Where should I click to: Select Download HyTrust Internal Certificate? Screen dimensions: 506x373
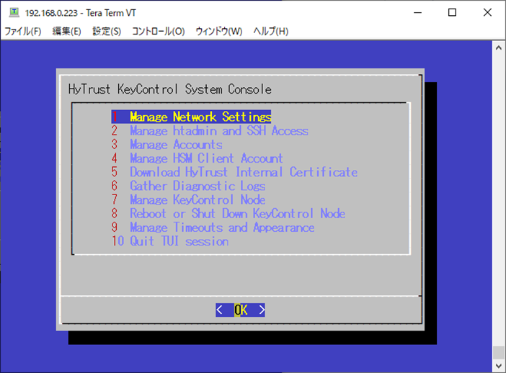(234, 172)
